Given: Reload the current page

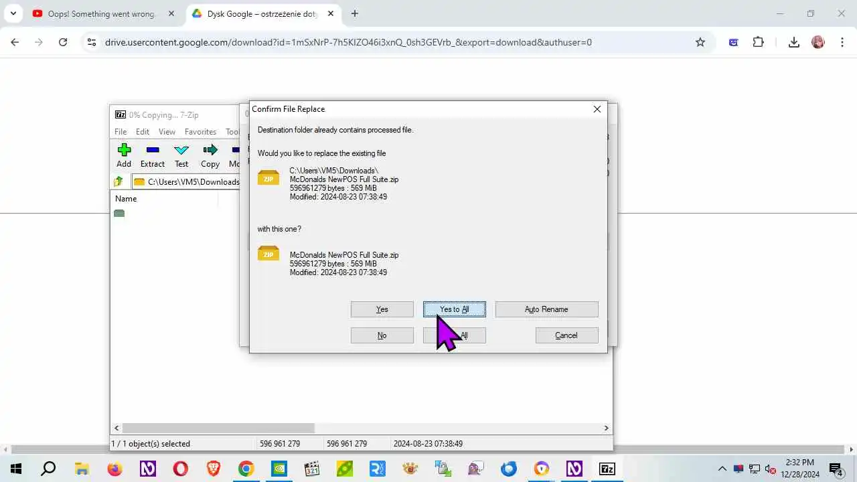Looking at the screenshot, I should pyautogui.click(x=63, y=42).
